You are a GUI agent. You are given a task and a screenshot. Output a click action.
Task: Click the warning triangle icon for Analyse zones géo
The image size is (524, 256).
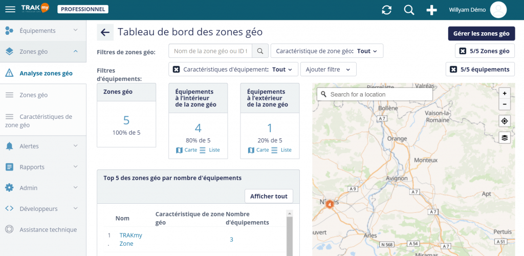[9, 73]
